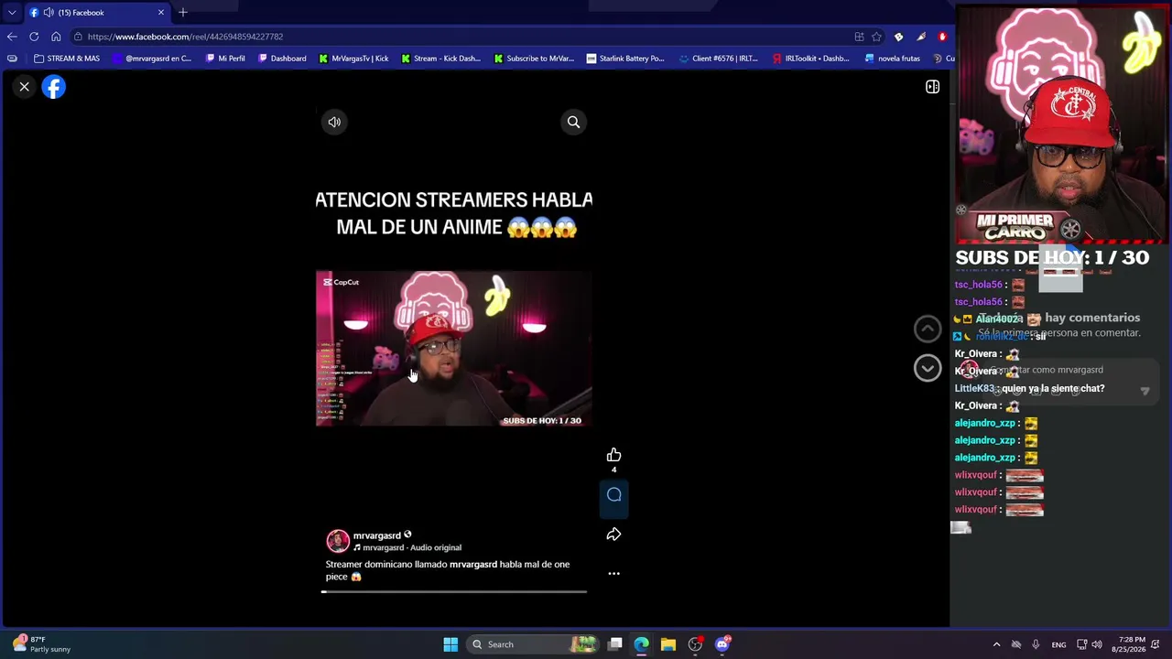Open the red shield extension icon
Image resolution: width=1172 pixels, height=659 pixels.
(x=942, y=37)
